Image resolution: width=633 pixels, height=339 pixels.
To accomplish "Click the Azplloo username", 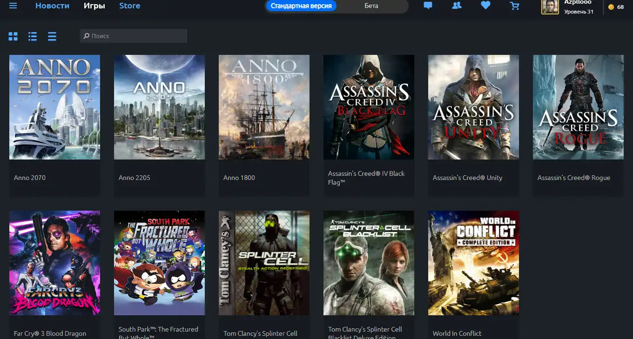I will pos(578,2).
